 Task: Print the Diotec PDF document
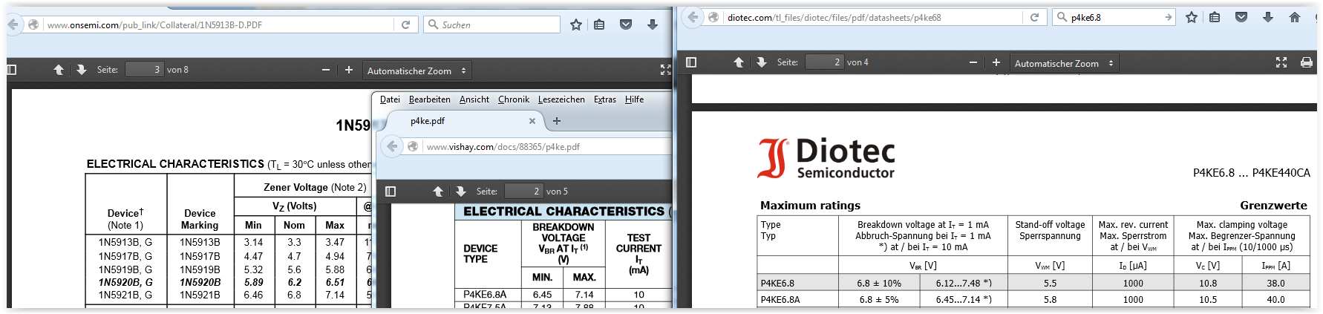pyautogui.click(x=1306, y=62)
